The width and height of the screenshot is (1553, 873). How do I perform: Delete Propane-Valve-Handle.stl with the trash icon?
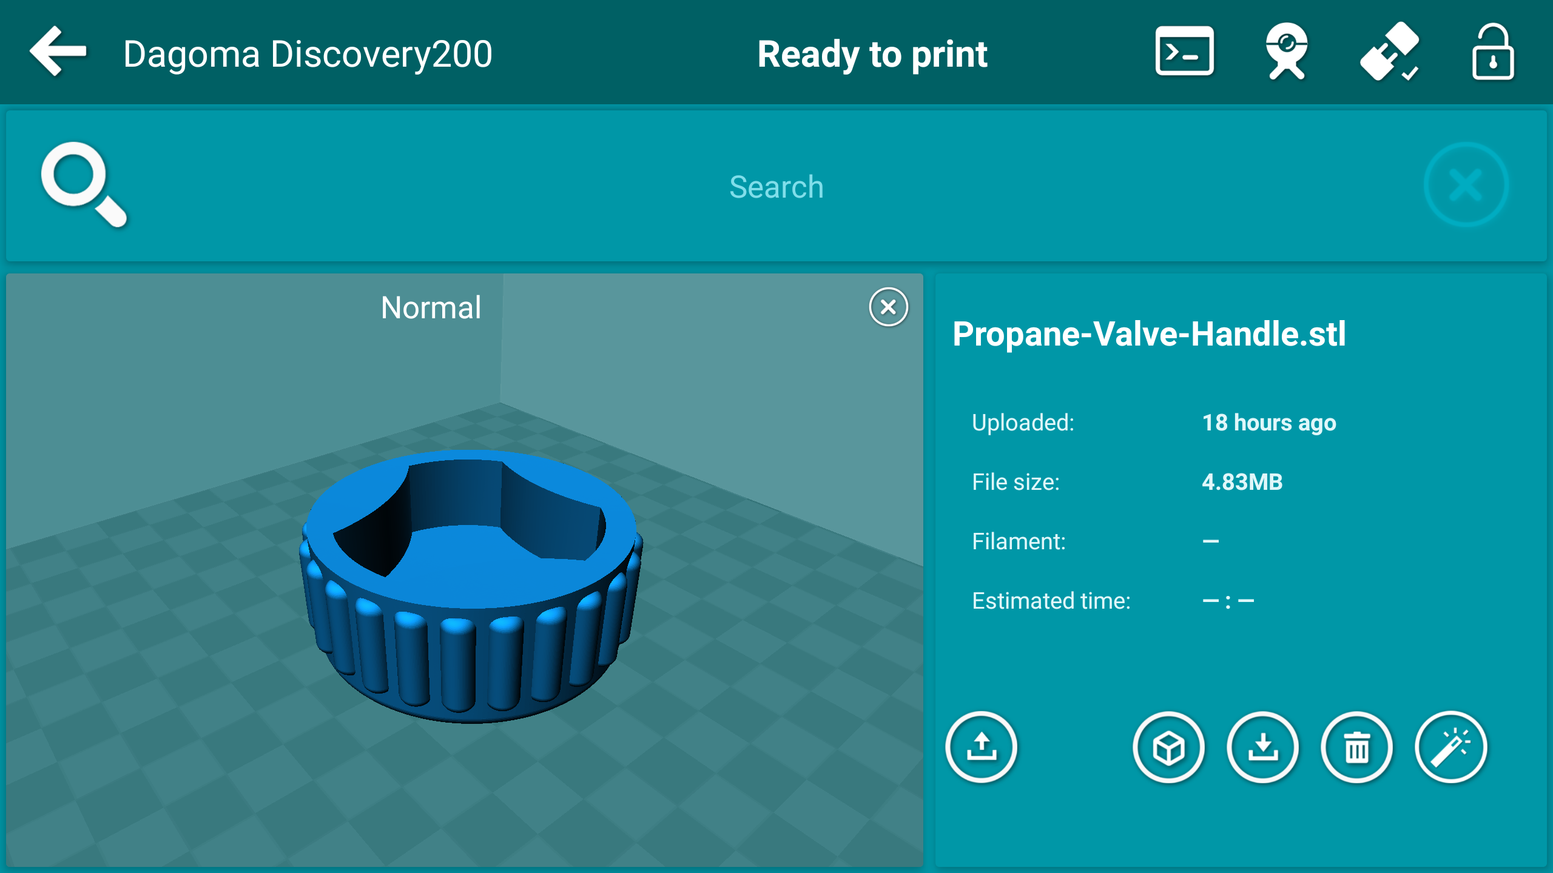1356,747
